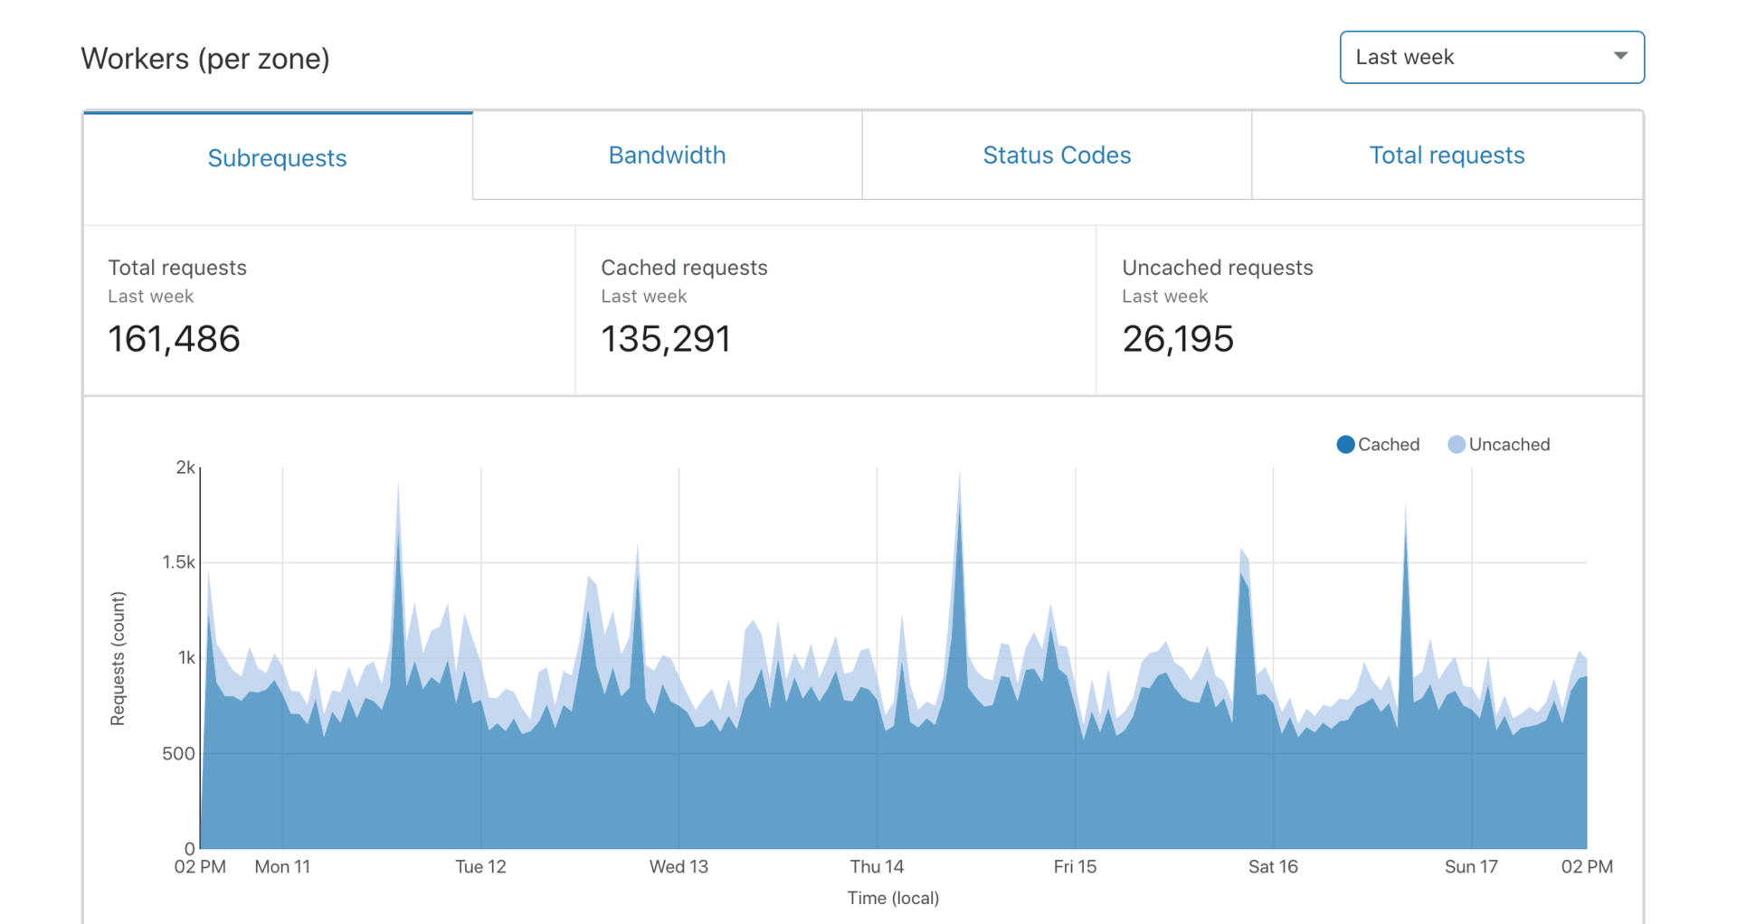Screen dimensions: 1737x924
Task: Click the Tue 12 x-axis label
Action: pos(480,866)
